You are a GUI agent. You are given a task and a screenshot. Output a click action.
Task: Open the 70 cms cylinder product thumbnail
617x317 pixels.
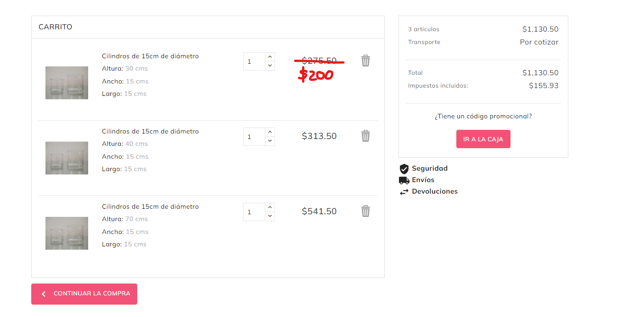tap(67, 233)
